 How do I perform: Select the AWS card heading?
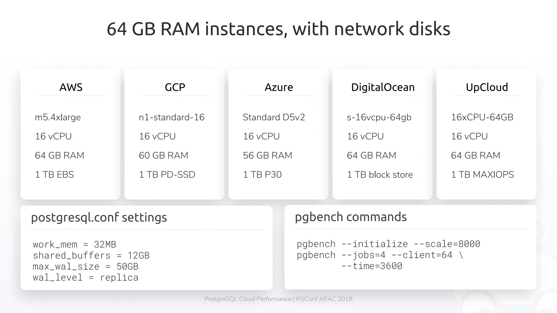[71, 87]
